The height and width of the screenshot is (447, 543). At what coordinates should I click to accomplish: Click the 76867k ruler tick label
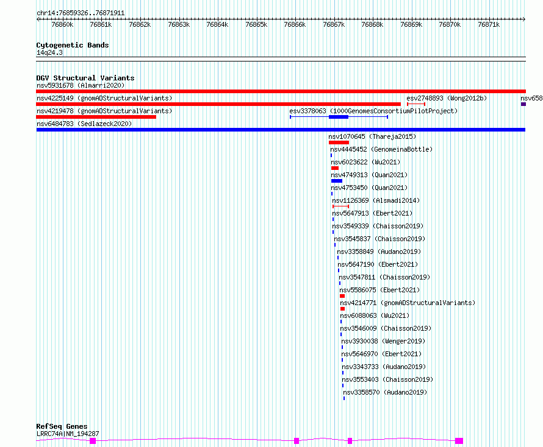pyautogui.click(x=334, y=24)
